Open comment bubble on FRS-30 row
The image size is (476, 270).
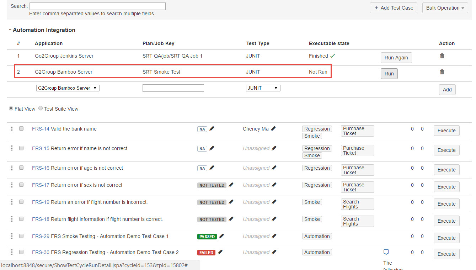pyautogui.click(x=386, y=252)
